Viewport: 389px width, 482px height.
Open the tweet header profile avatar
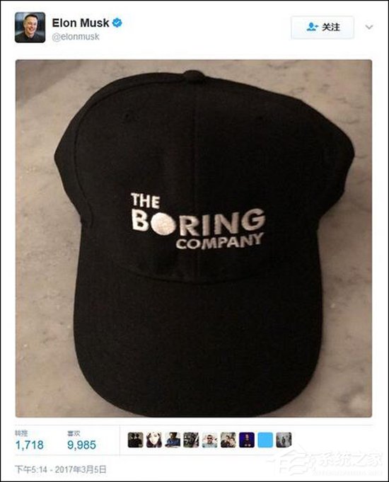[30, 28]
